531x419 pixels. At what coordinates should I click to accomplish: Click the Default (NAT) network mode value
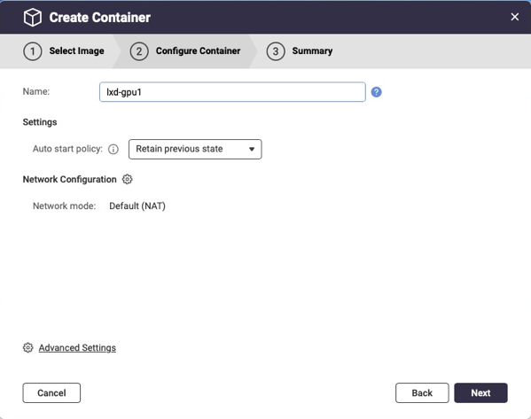[x=137, y=206]
